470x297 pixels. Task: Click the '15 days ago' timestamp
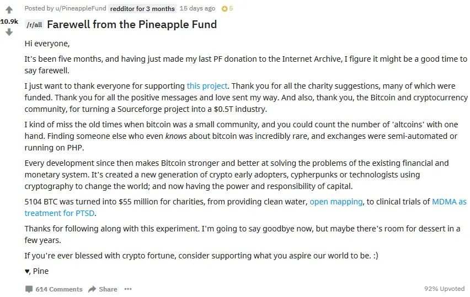tap(197, 8)
